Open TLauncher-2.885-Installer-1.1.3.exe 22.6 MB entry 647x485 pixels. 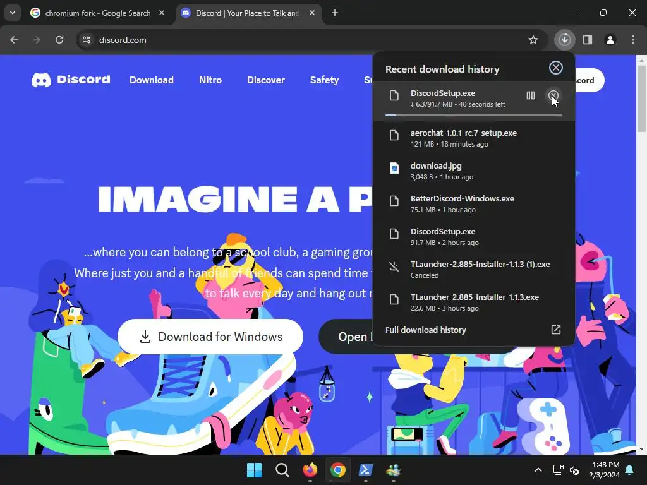click(x=474, y=302)
